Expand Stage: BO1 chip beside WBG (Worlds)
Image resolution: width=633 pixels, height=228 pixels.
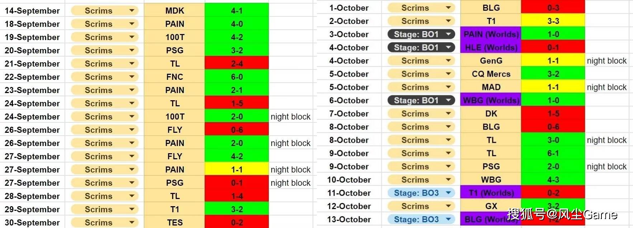pyautogui.click(x=448, y=101)
